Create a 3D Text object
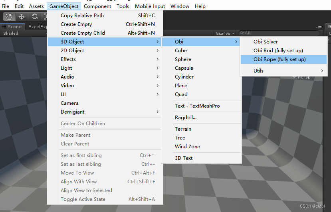Image resolution: width=331 pixels, height=212 pixels. point(201,158)
